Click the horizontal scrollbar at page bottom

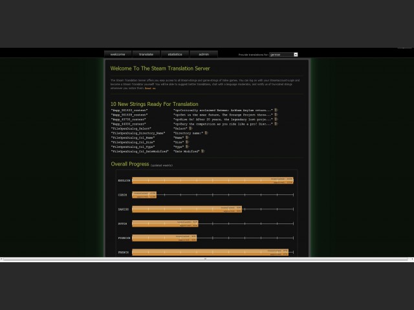(206, 260)
